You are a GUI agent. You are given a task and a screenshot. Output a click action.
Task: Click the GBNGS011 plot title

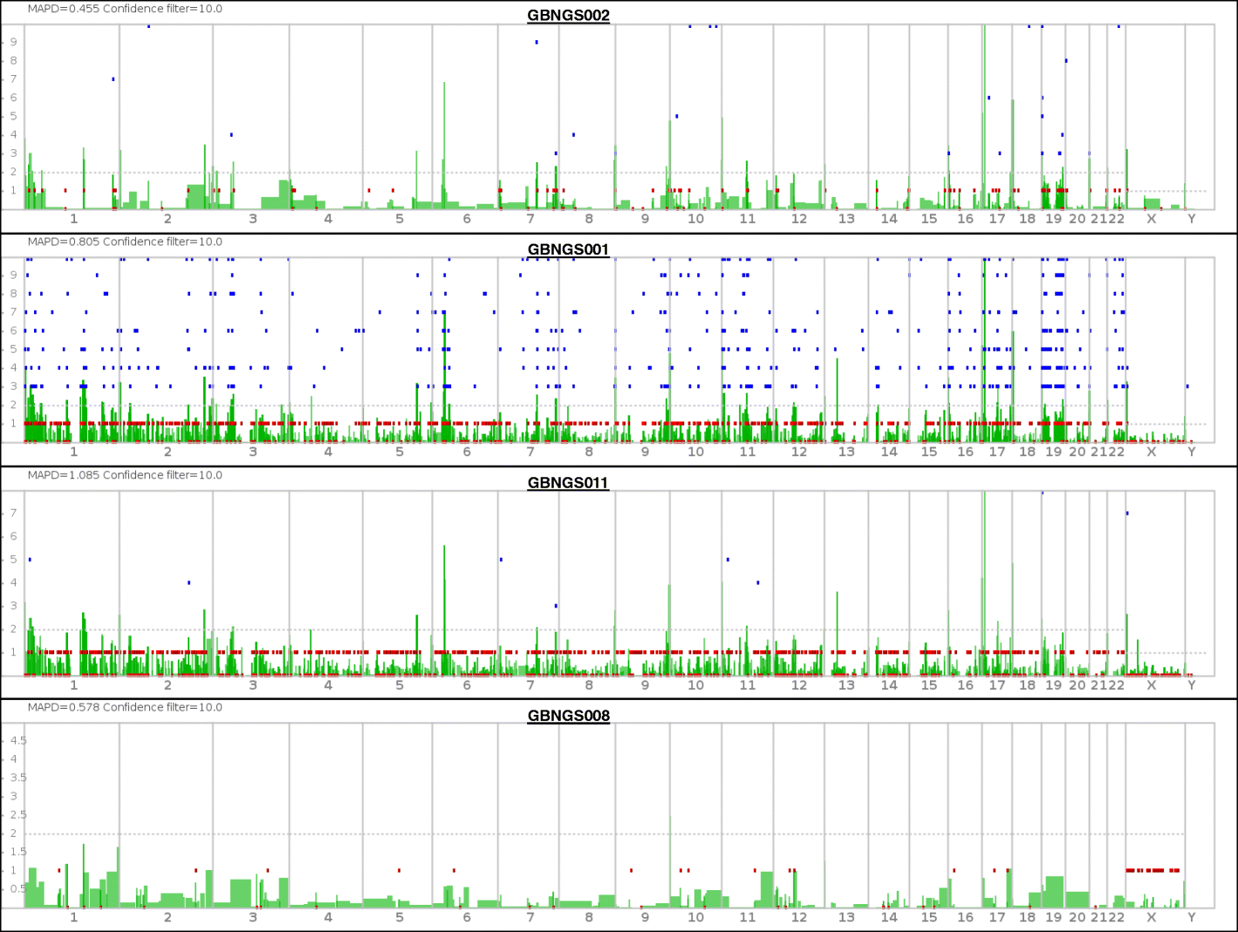(568, 483)
